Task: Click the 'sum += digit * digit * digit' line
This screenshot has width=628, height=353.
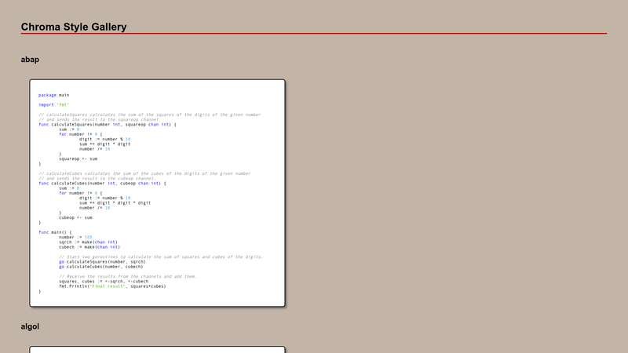Action: coord(115,203)
